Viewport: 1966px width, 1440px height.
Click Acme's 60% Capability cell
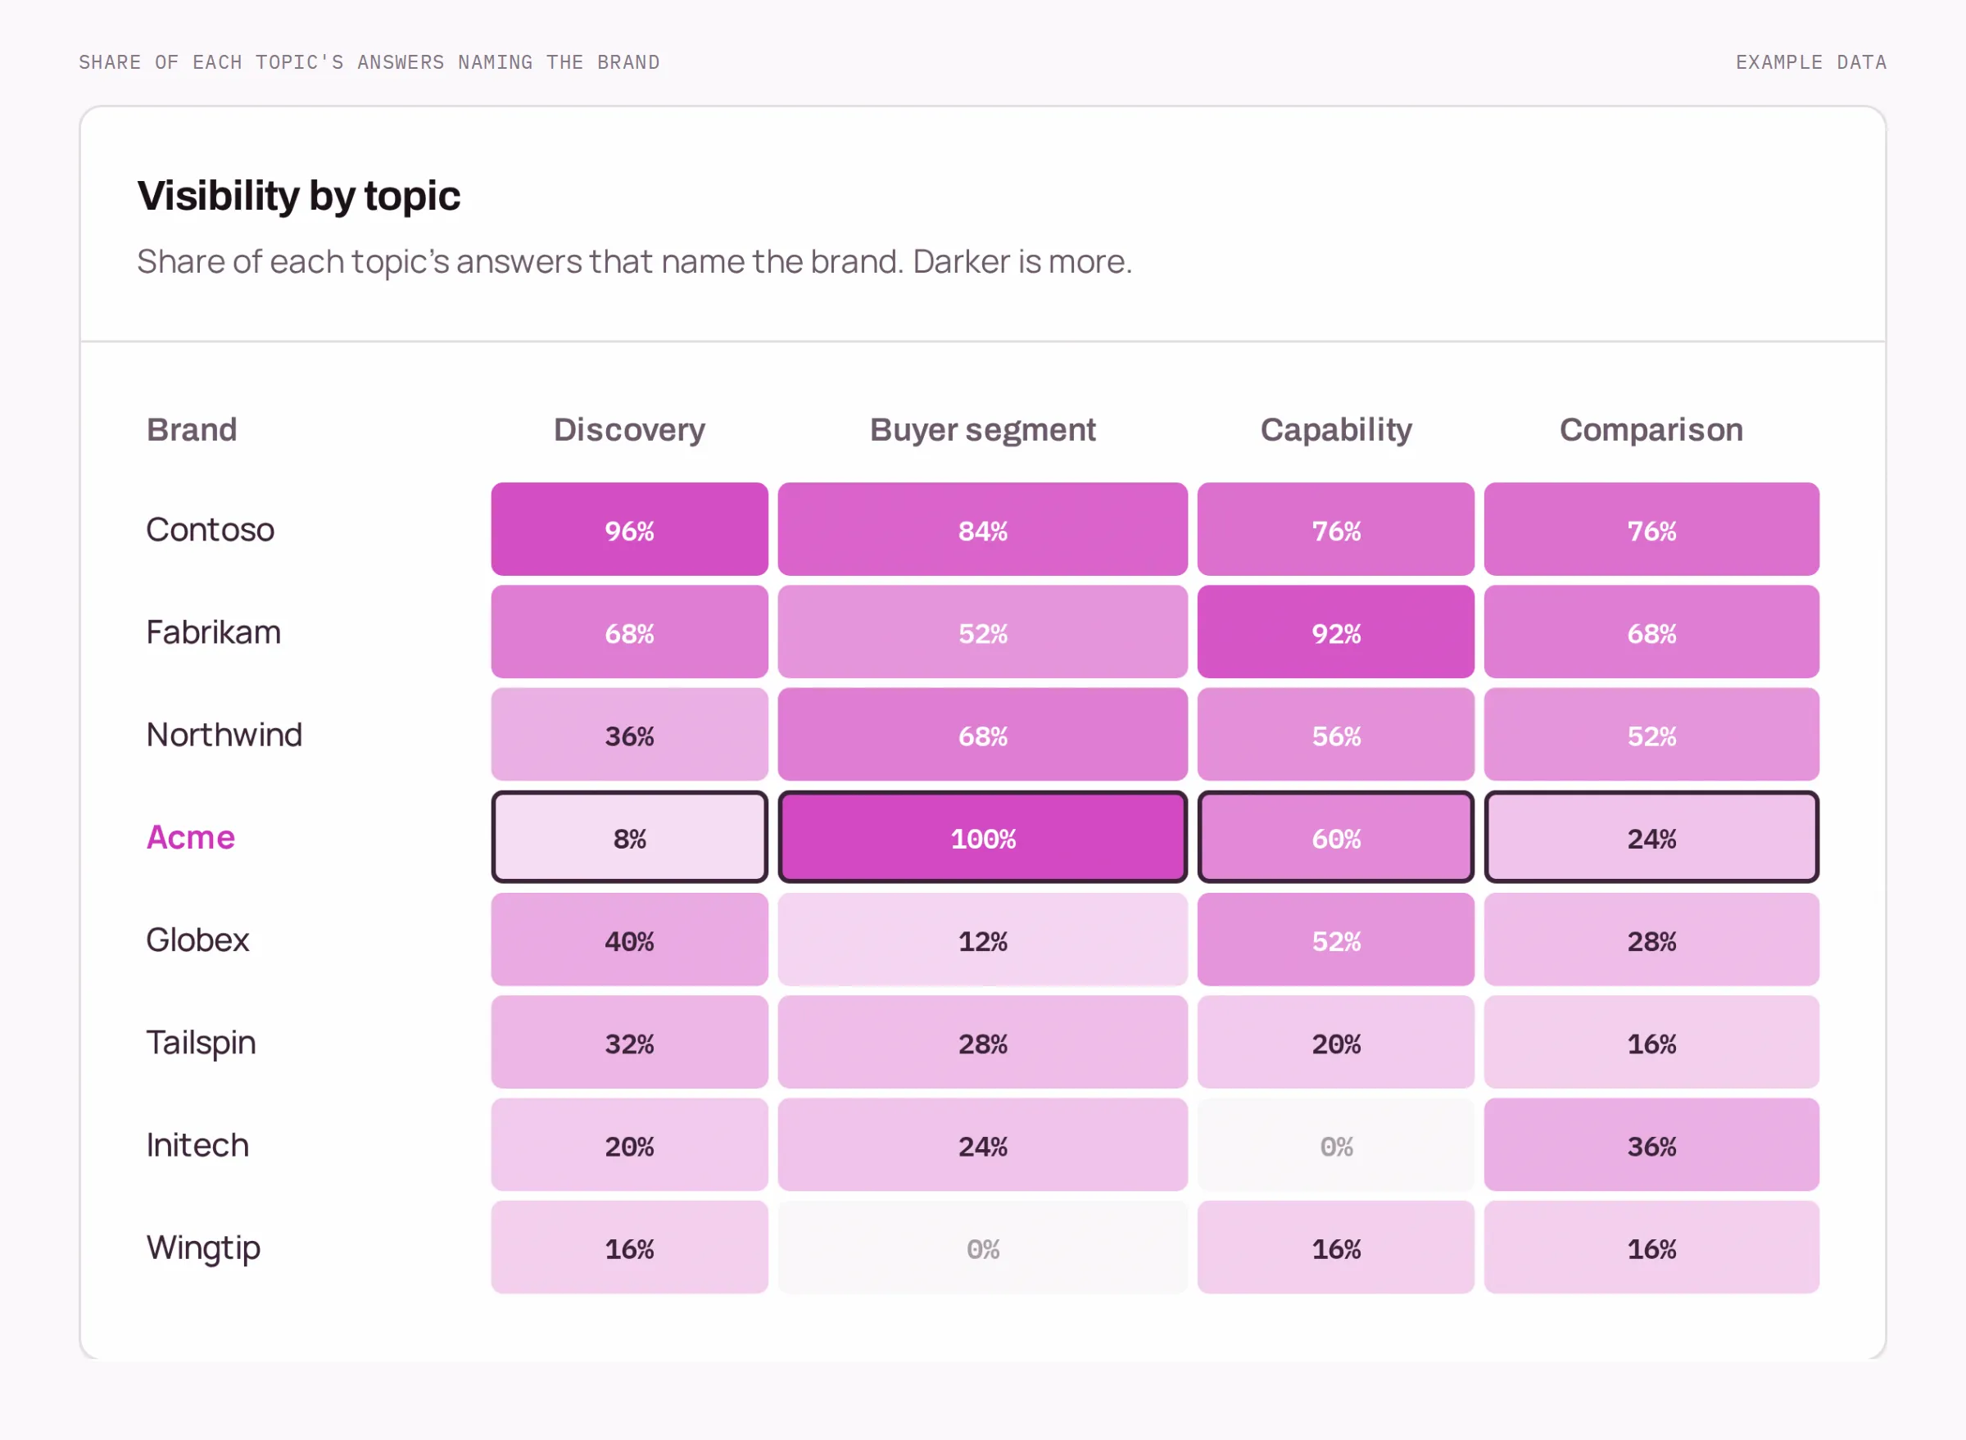pyautogui.click(x=1336, y=837)
